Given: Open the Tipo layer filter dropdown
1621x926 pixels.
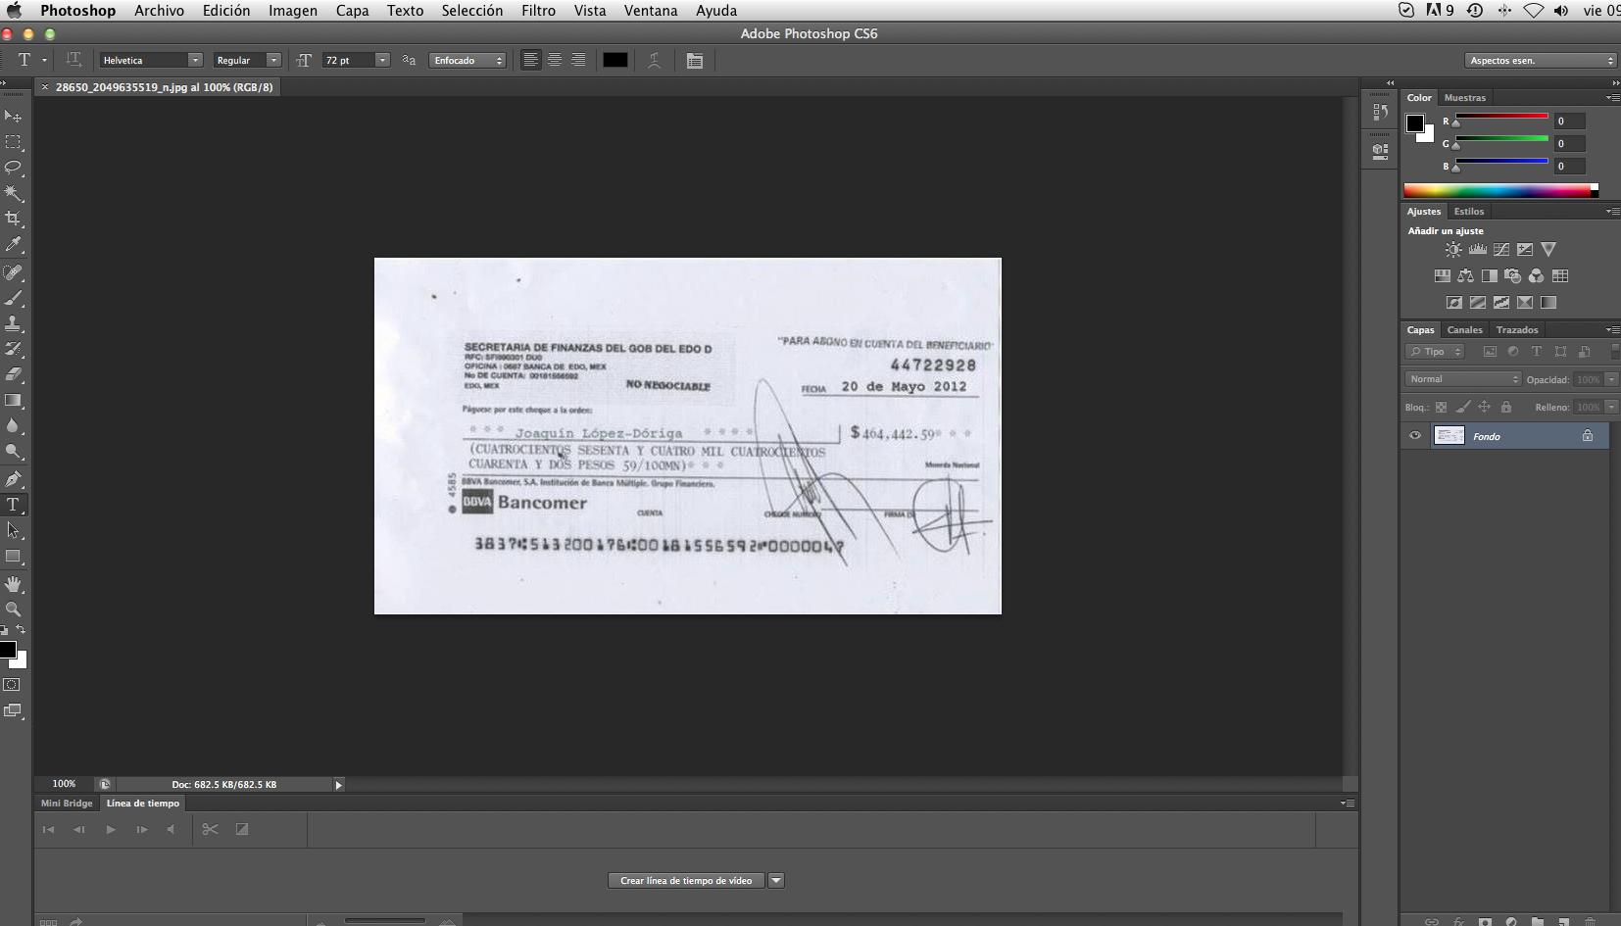Looking at the screenshot, I should (x=1436, y=352).
